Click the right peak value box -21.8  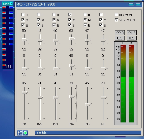click(x=132, y=33)
